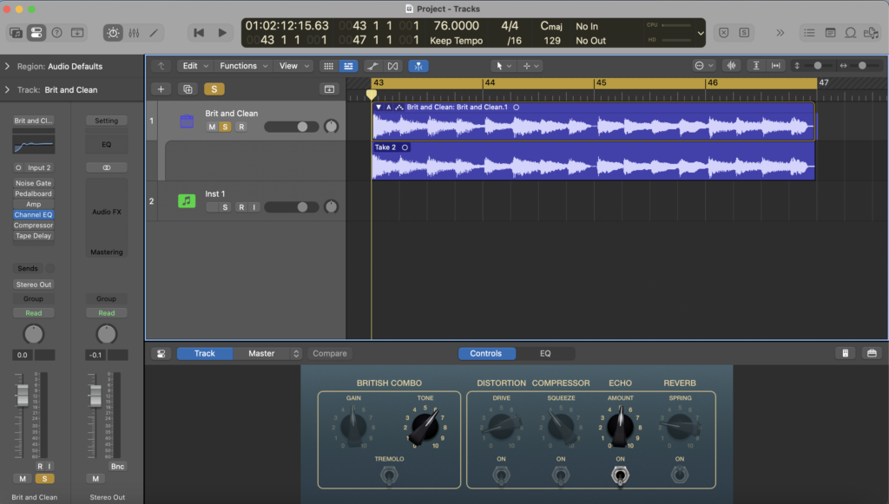Open the Channel EQ plug-in slot

(x=34, y=214)
